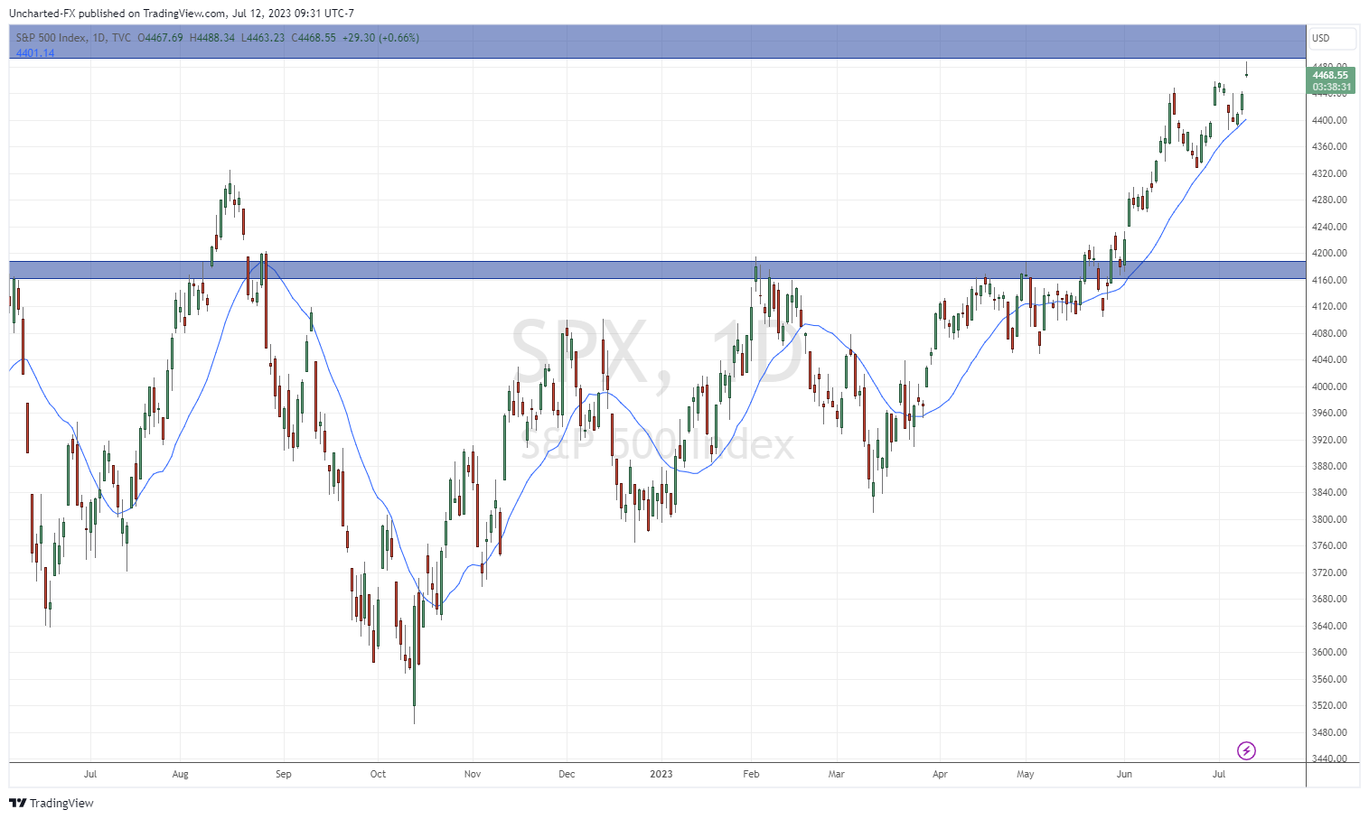The width and height of the screenshot is (1369, 819).
Task: Click the 4040.00 price axis label
Action: 1329,359
